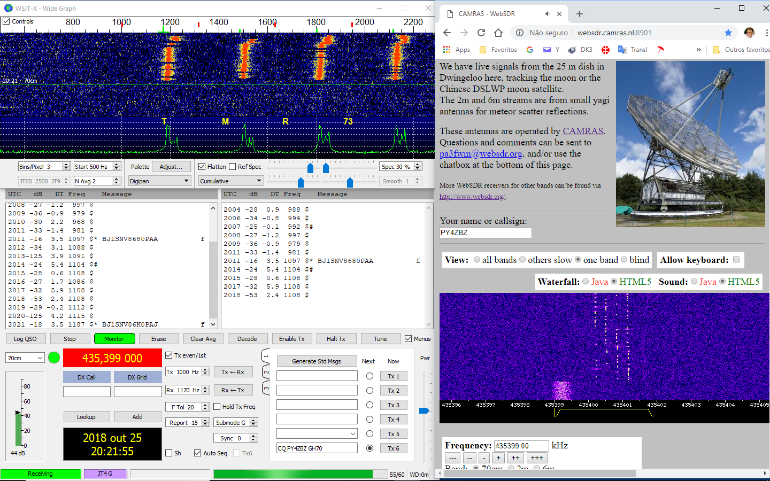Click the bookmark star in address bar
The width and height of the screenshot is (770, 481).
(728, 33)
